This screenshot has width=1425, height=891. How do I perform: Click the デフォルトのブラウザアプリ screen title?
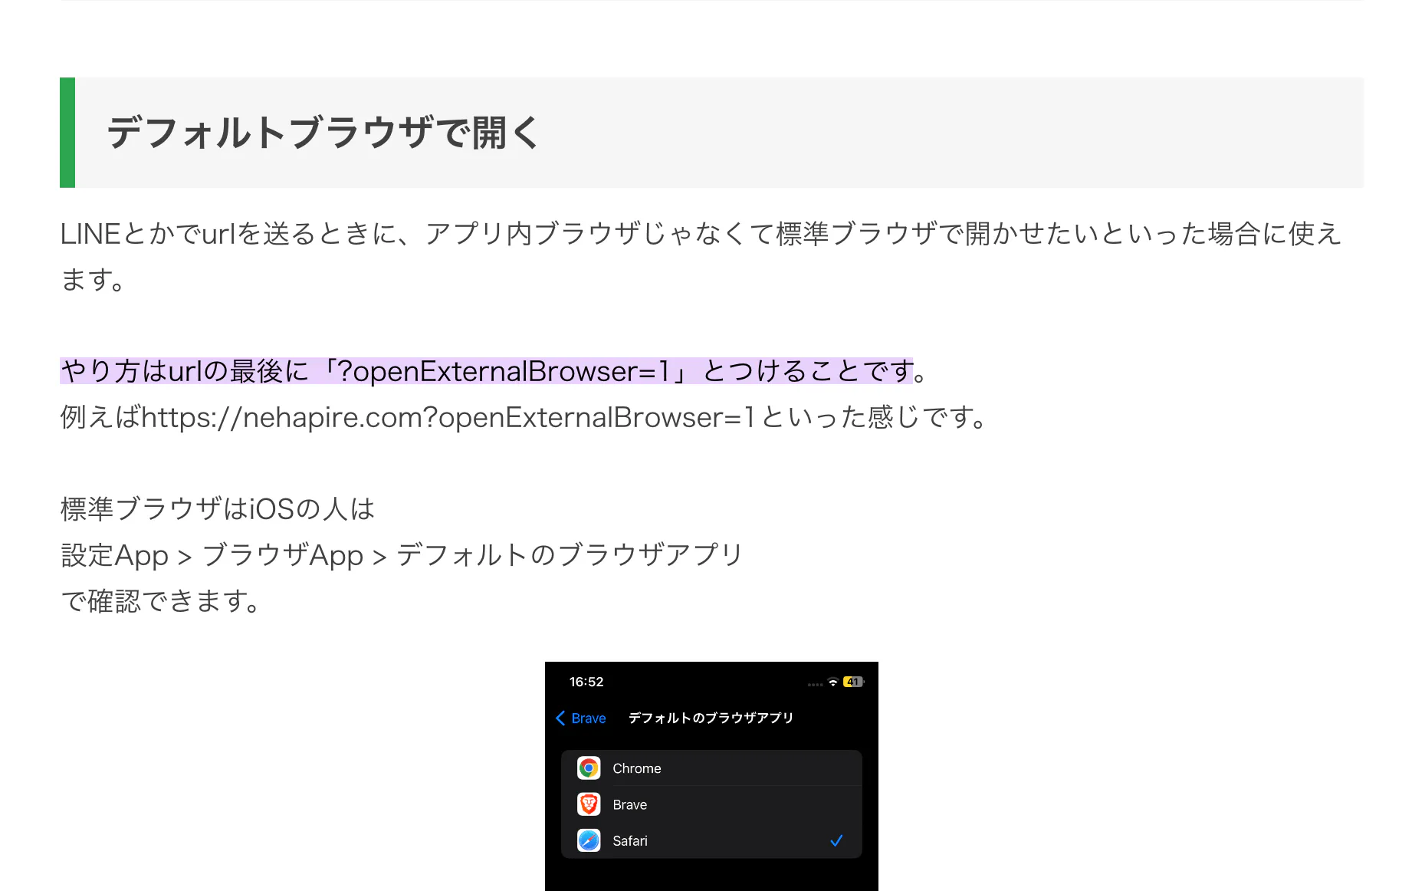pyautogui.click(x=711, y=718)
